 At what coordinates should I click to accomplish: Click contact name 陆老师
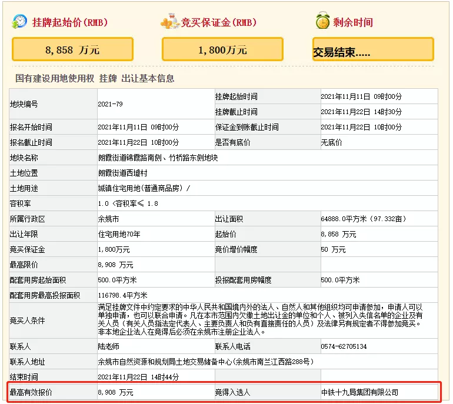click(x=109, y=346)
